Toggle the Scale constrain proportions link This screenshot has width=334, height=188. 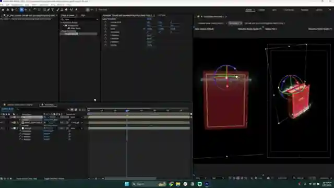pyautogui.click(x=144, y=29)
